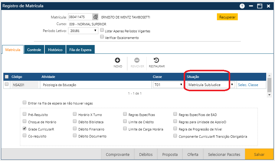Uncheck the Grade CurricularR checkbox
The width and height of the screenshot is (275, 161).
coord(25,129)
